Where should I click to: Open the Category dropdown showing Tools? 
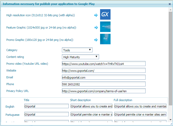click(77, 50)
